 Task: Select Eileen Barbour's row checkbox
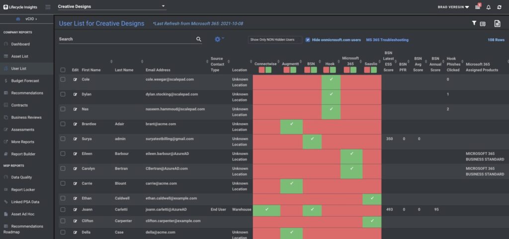[63, 154]
